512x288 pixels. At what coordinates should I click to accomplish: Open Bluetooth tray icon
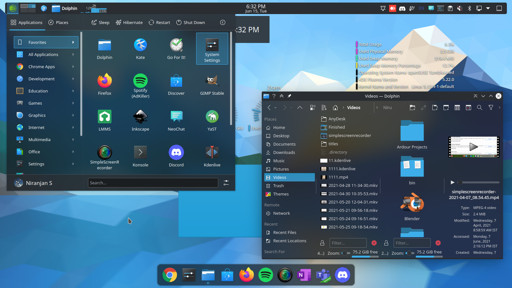pyautogui.click(x=469, y=8)
